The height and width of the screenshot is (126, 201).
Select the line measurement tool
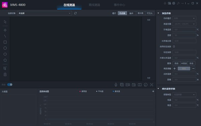click(5, 36)
